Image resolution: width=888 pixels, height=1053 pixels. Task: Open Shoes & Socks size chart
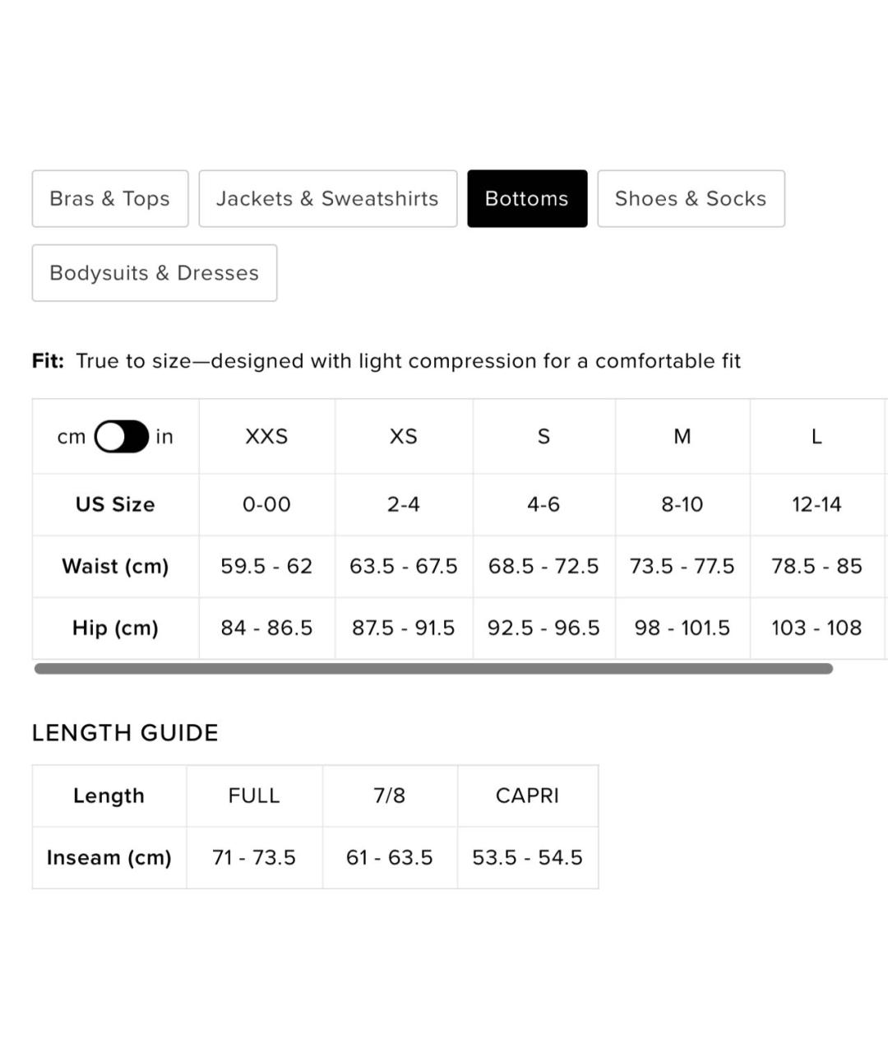pyautogui.click(x=691, y=198)
